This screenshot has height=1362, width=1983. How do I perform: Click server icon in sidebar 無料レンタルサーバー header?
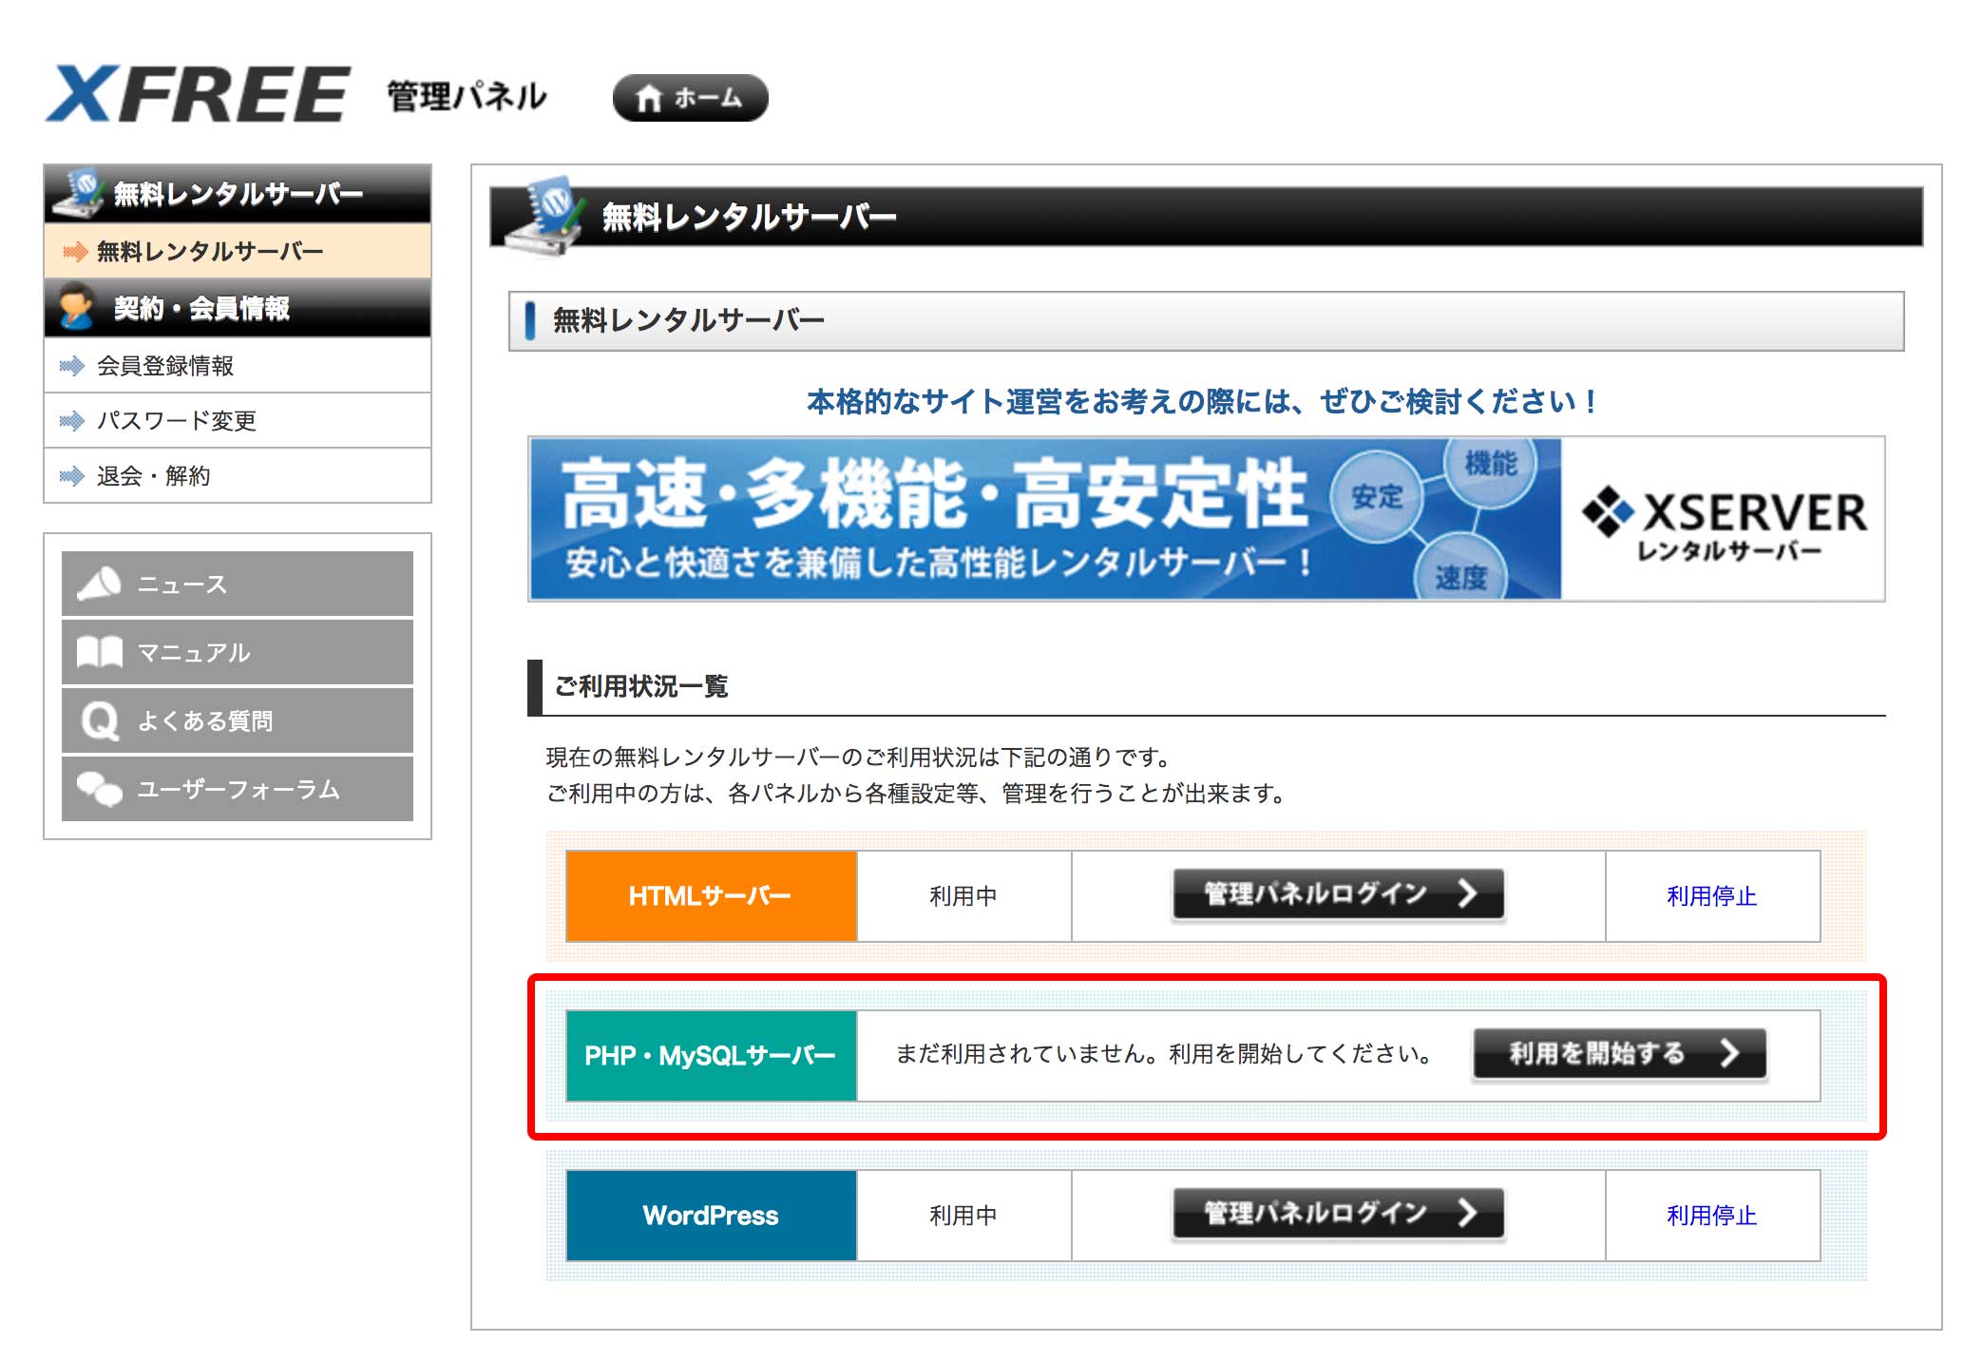(x=78, y=193)
